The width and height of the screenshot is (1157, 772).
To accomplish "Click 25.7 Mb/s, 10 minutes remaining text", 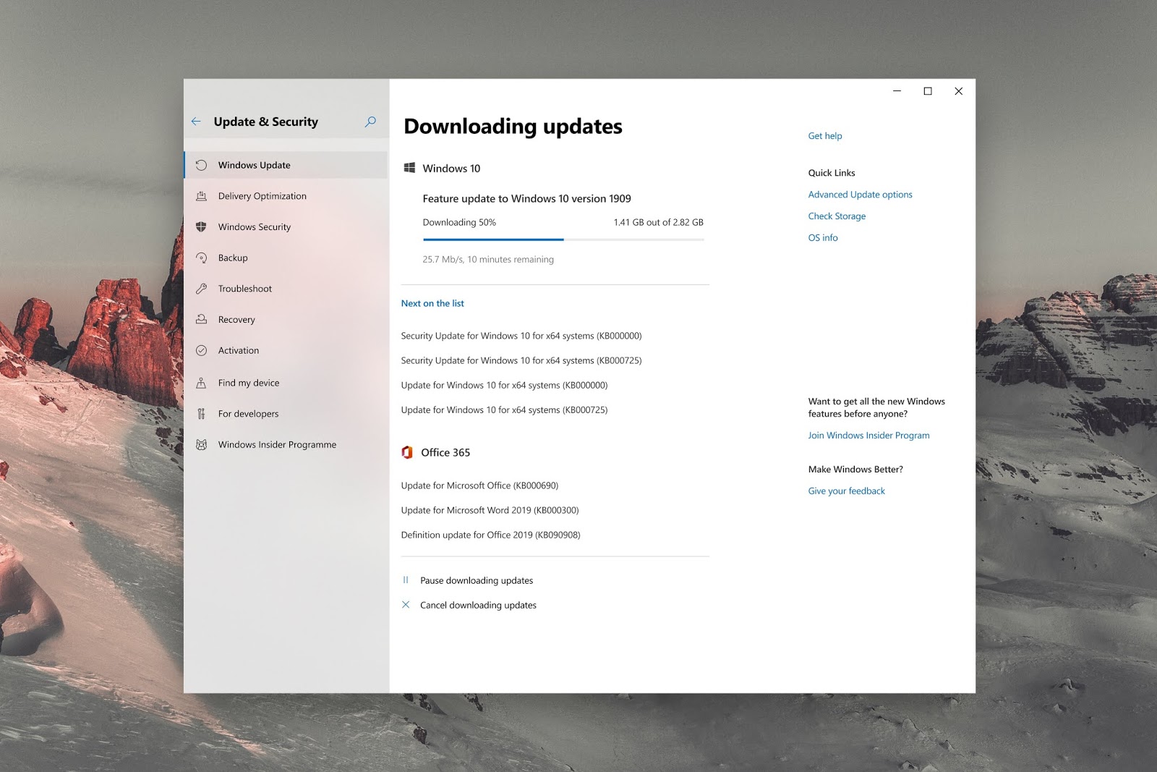I will 488,259.
